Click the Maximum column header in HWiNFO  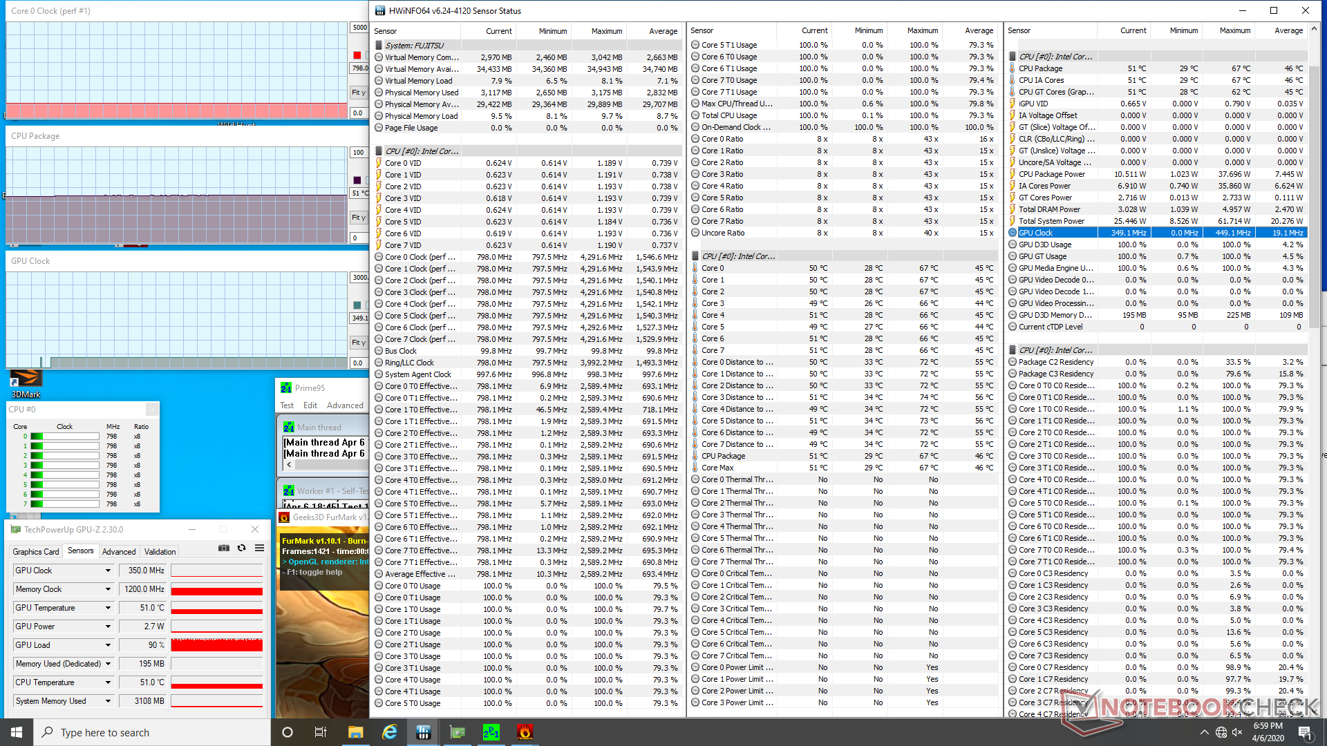point(606,31)
